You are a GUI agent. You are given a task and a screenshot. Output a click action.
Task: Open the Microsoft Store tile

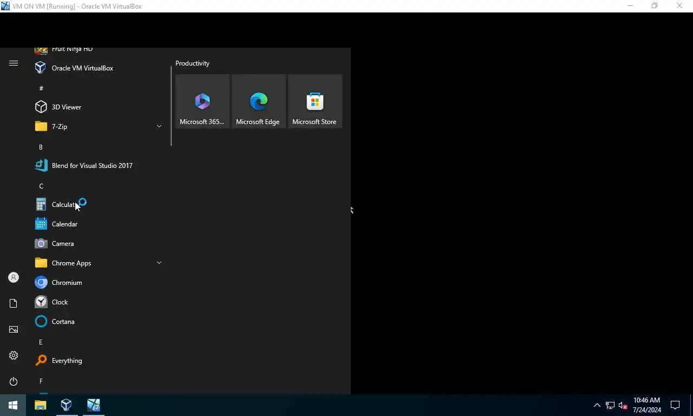(x=315, y=101)
